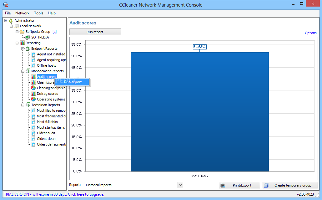The height and width of the screenshot is (200, 322).
Task: Click the Agent not installed report icon
Action: tap(33, 54)
